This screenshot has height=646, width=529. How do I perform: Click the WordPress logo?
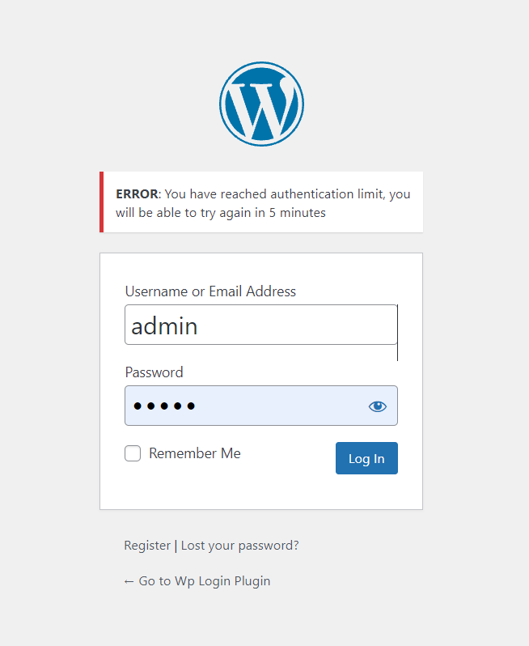(261, 104)
